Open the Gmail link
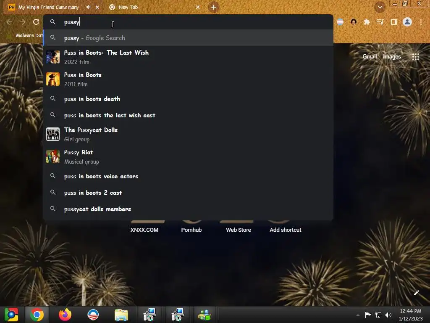 370,57
